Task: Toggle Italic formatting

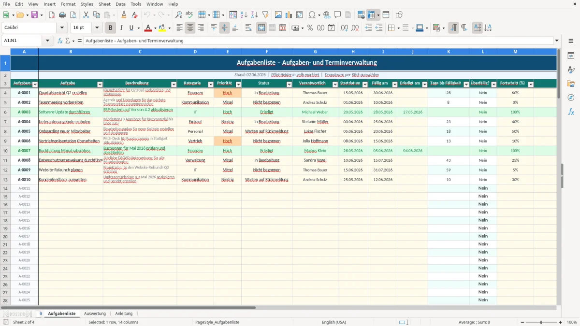Action: pyautogui.click(x=121, y=28)
